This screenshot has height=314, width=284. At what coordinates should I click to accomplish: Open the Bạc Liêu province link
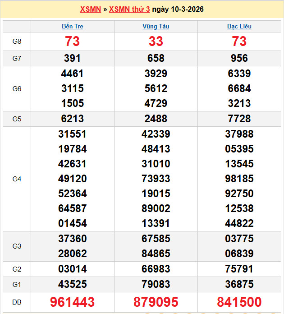coord(239,26)
